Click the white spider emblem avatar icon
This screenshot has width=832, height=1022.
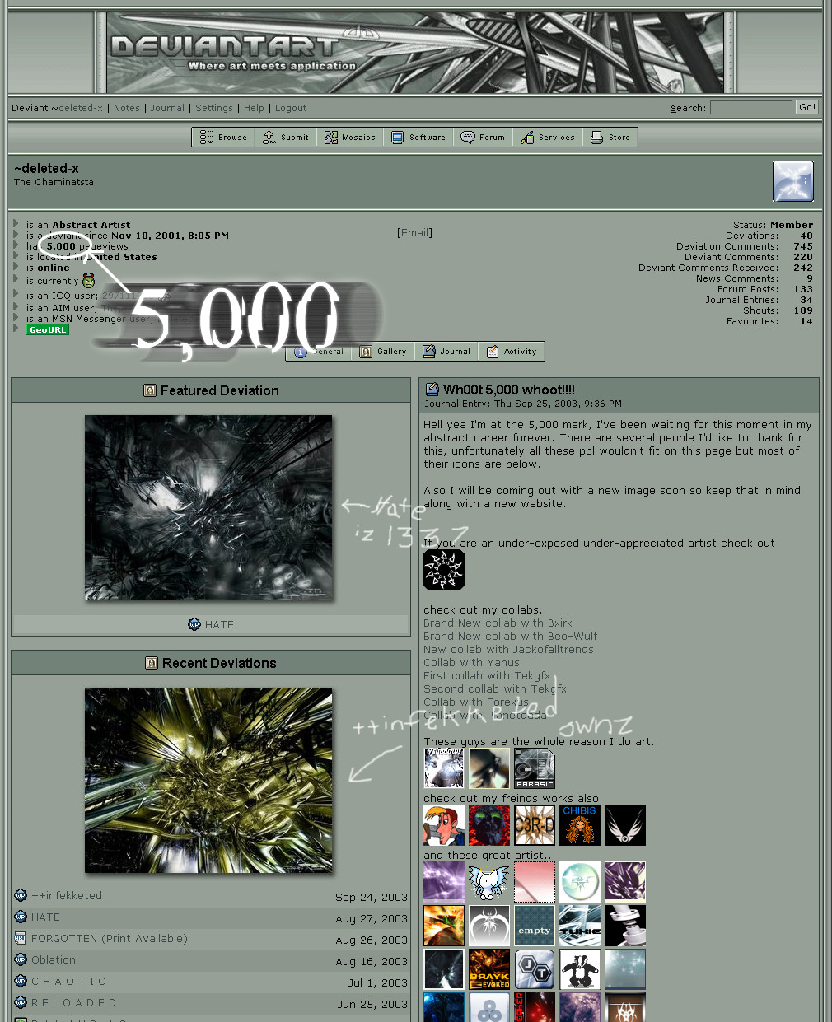click(x=489, y=926)
